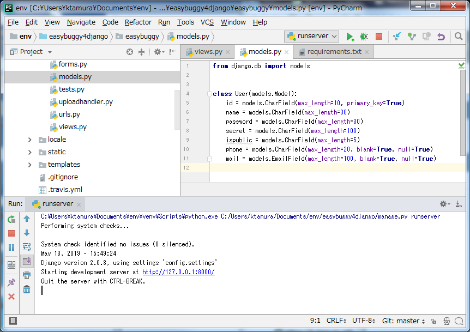Stop runserver from the Run panel sidebar

[x=11, y=233]
